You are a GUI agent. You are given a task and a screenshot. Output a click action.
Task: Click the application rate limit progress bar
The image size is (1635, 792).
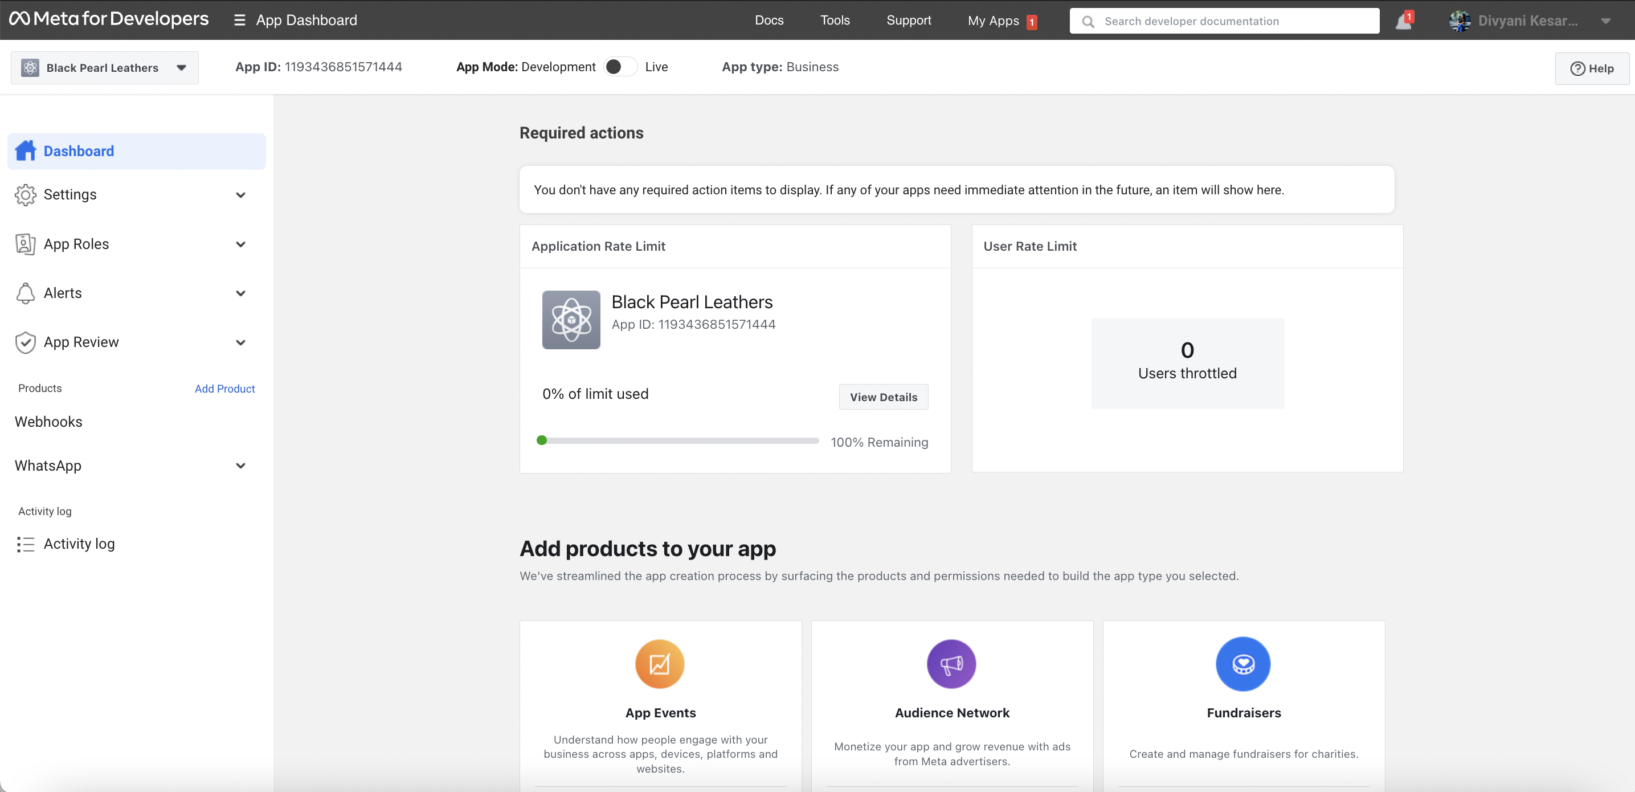[677, 440]
